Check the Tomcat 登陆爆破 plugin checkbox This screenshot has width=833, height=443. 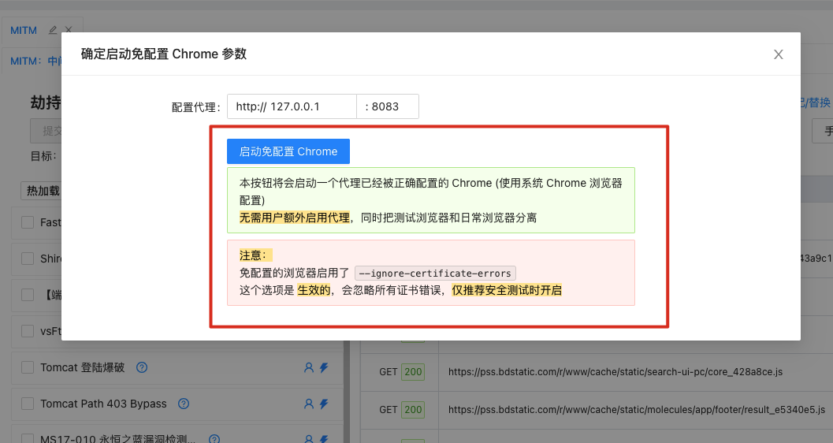click(x=28, y=367)
